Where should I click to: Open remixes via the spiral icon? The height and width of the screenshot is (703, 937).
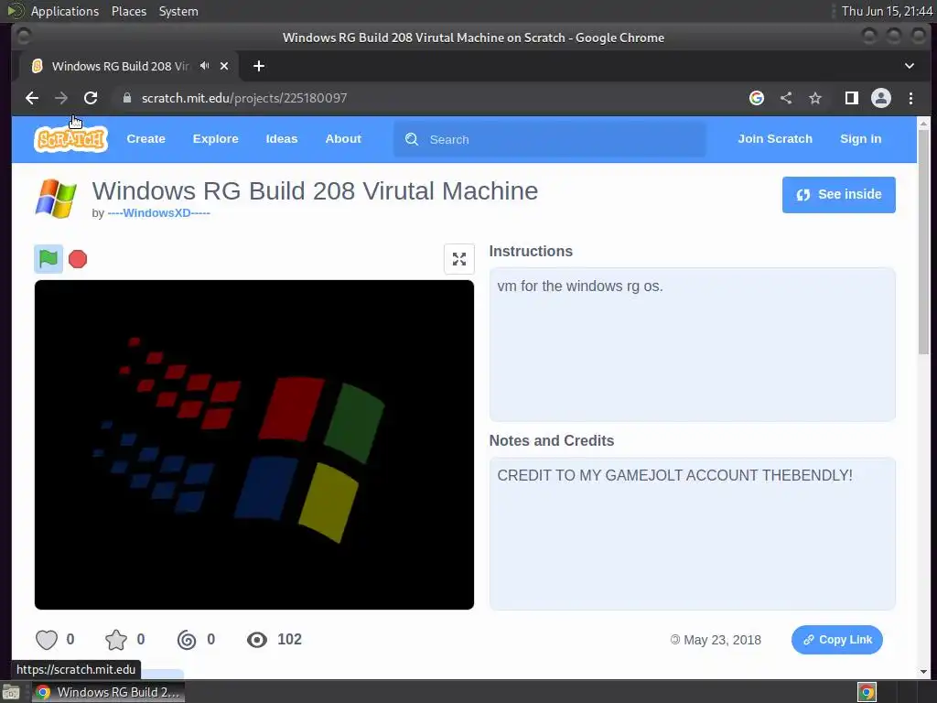[187, 640]
